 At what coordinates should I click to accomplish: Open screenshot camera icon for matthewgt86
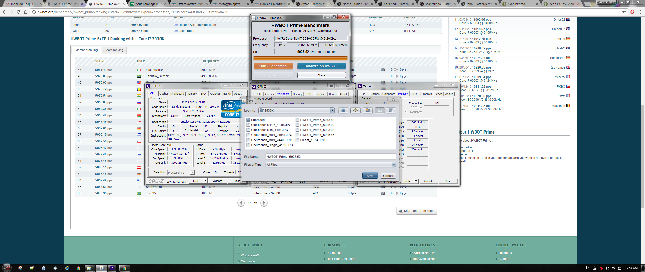[383, 70]
